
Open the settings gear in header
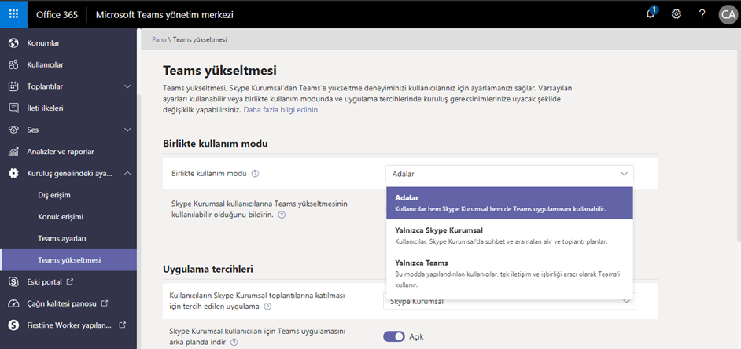tap(676, 14)
